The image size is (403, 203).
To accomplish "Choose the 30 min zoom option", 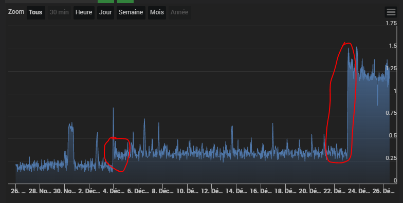I will (x=59, y=12).
